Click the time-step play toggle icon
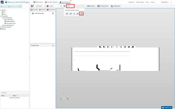 click(64, 6)
